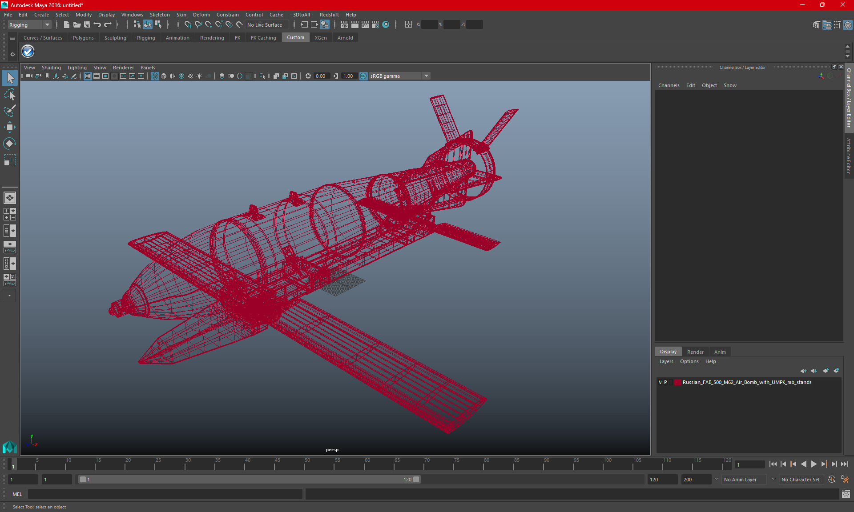Open the Rigging menu set dropdown
The width and height of the screenshot is (854, 512).
[29, 25]
